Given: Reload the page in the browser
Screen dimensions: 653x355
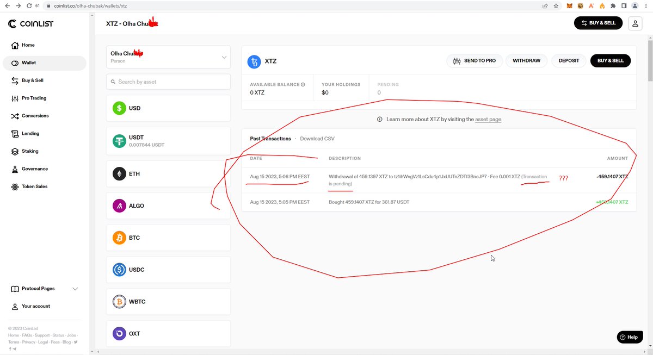Looking at the screenshot, I should tap(29, 6).
